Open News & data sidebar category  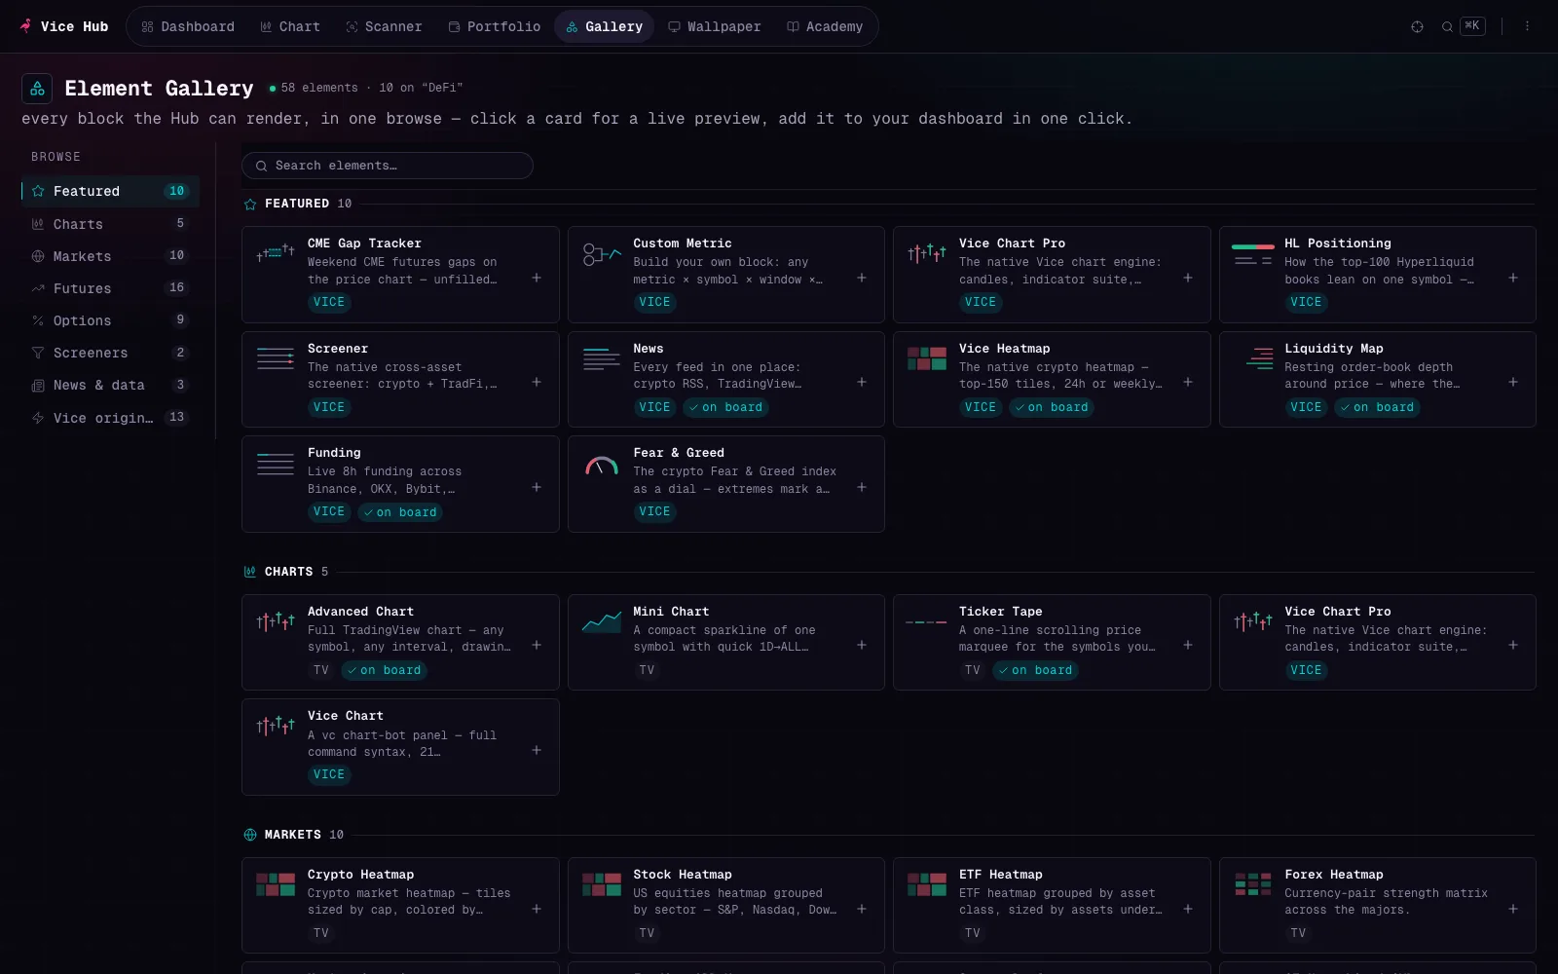click(110, 385)
